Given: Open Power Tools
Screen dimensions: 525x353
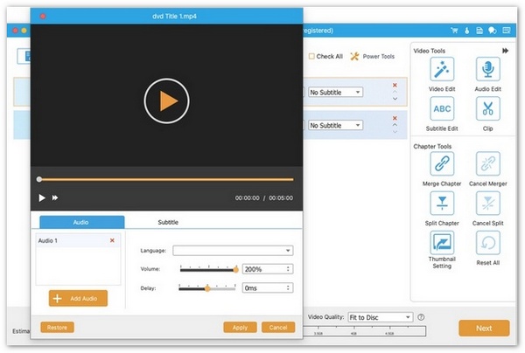Looking at the screenshot, I should [373, 56].
